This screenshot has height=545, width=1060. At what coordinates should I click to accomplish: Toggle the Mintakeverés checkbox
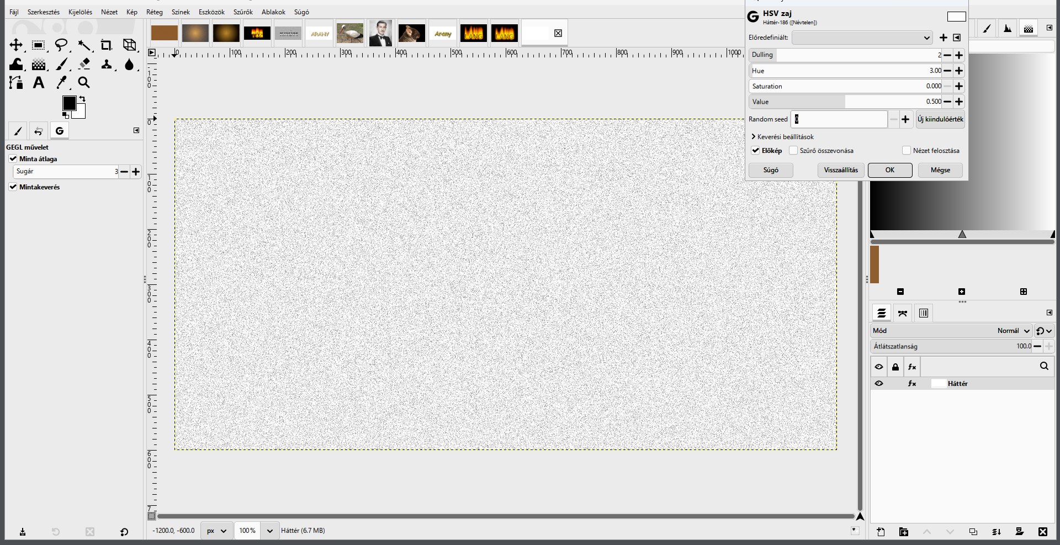click(13, 187)
